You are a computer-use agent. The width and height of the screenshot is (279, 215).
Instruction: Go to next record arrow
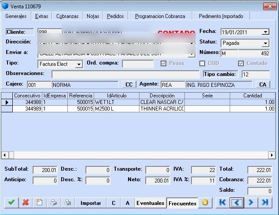(251, 203)
